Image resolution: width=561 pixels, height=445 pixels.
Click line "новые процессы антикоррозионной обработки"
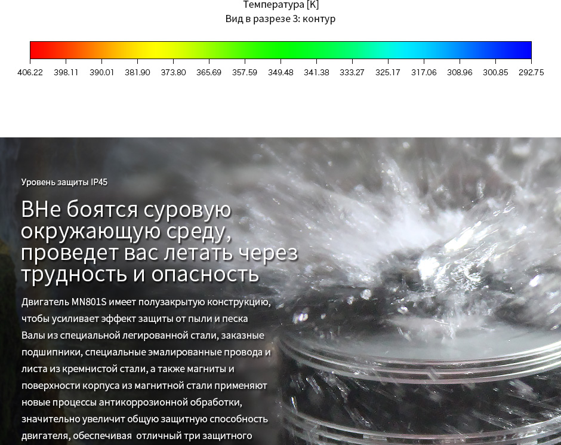[x=132, y=403]
